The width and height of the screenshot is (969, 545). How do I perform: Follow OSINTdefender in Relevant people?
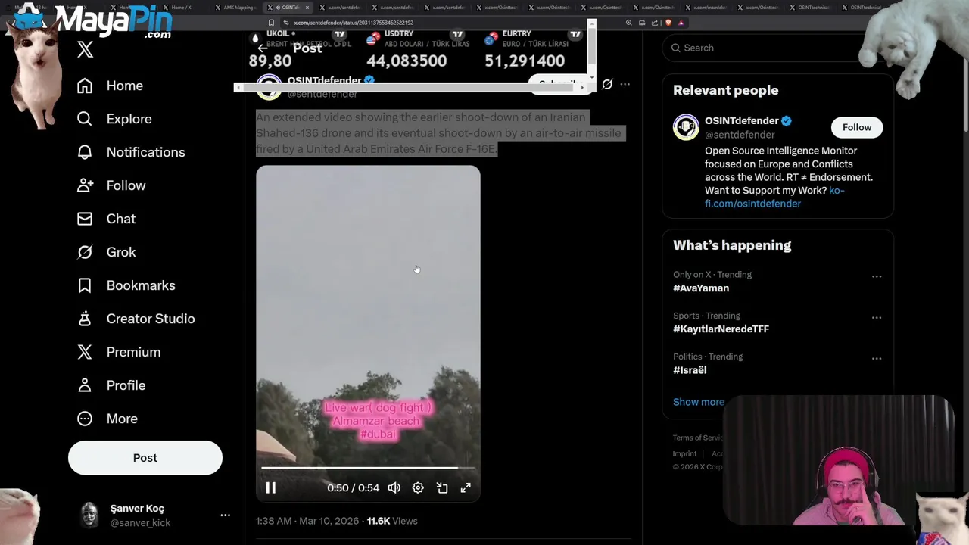coord(857,127)
